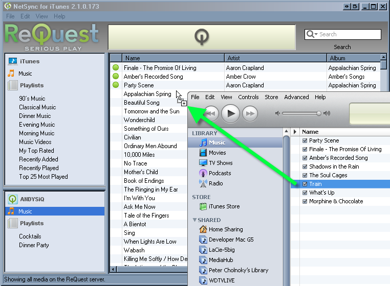Click the Playlists icon under ANDYSiQ
The height and width of the screenshot is (286, 390).
[12, 223]
